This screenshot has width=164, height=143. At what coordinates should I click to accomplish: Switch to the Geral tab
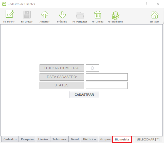(75, 139)
